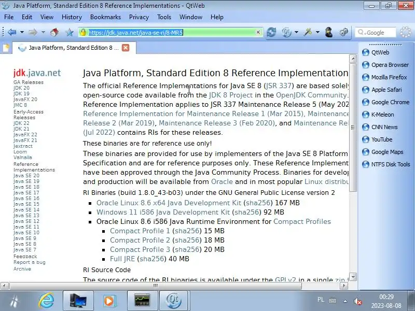Click the Compact Profile 1 link
Image resolution: width=415 pixels, height=311 pixels.
pyautogui.click(x=140, y=231)
